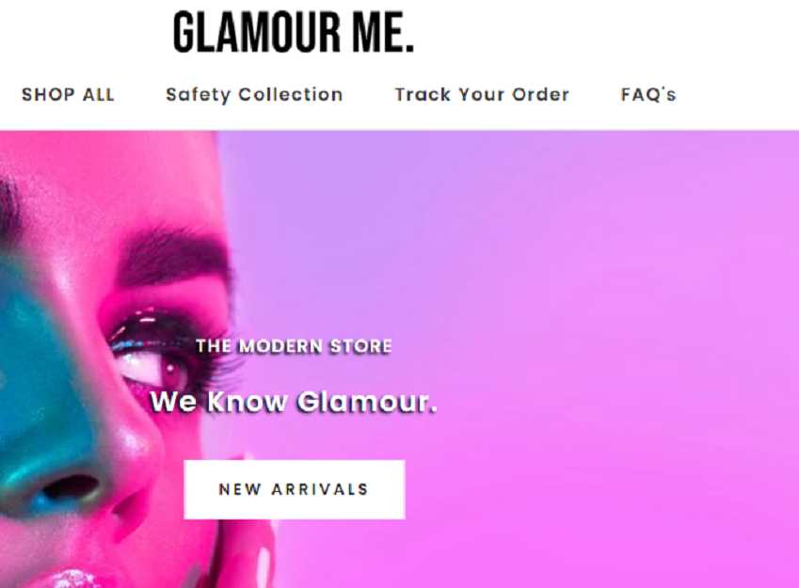This screenshot has width=799, height=588.
Task: Click the NEW ARRIVALS button
Action: [x=295, y=489]
